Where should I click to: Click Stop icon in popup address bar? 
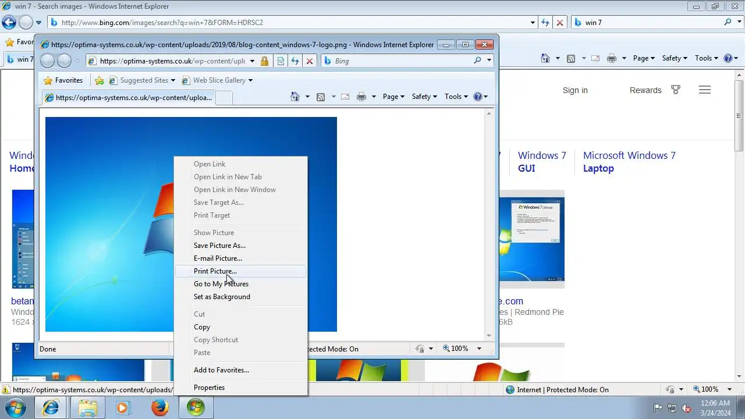(310, 61)
